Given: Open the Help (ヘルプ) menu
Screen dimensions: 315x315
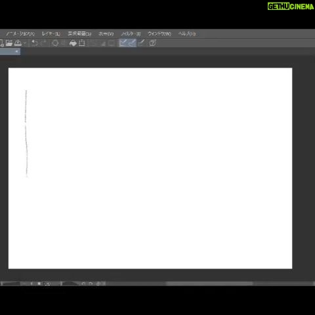Looking at the screenshot, I should tap(187, 33).
